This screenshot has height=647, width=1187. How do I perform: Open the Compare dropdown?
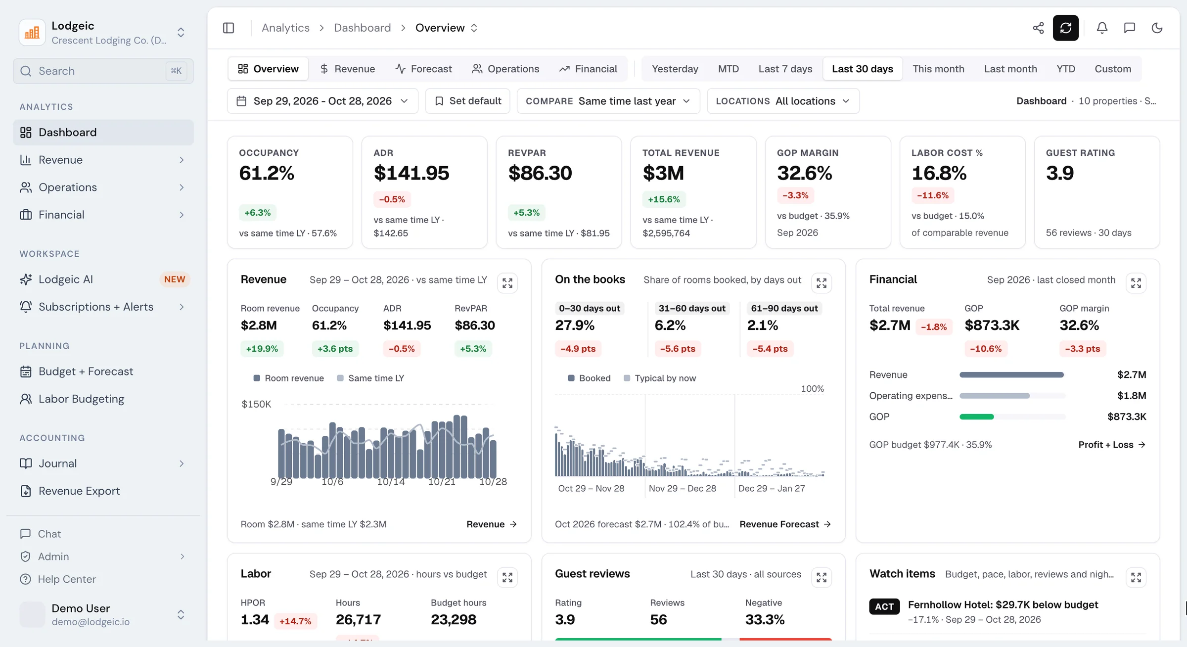coord(608,101)
